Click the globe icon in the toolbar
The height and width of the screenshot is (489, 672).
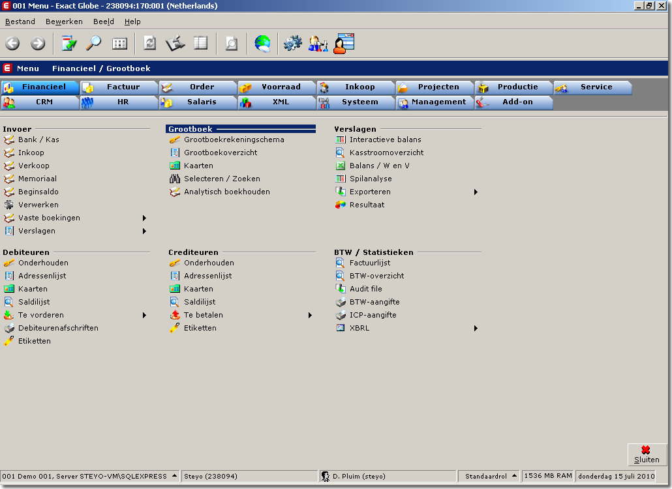(x=262, y=44)
